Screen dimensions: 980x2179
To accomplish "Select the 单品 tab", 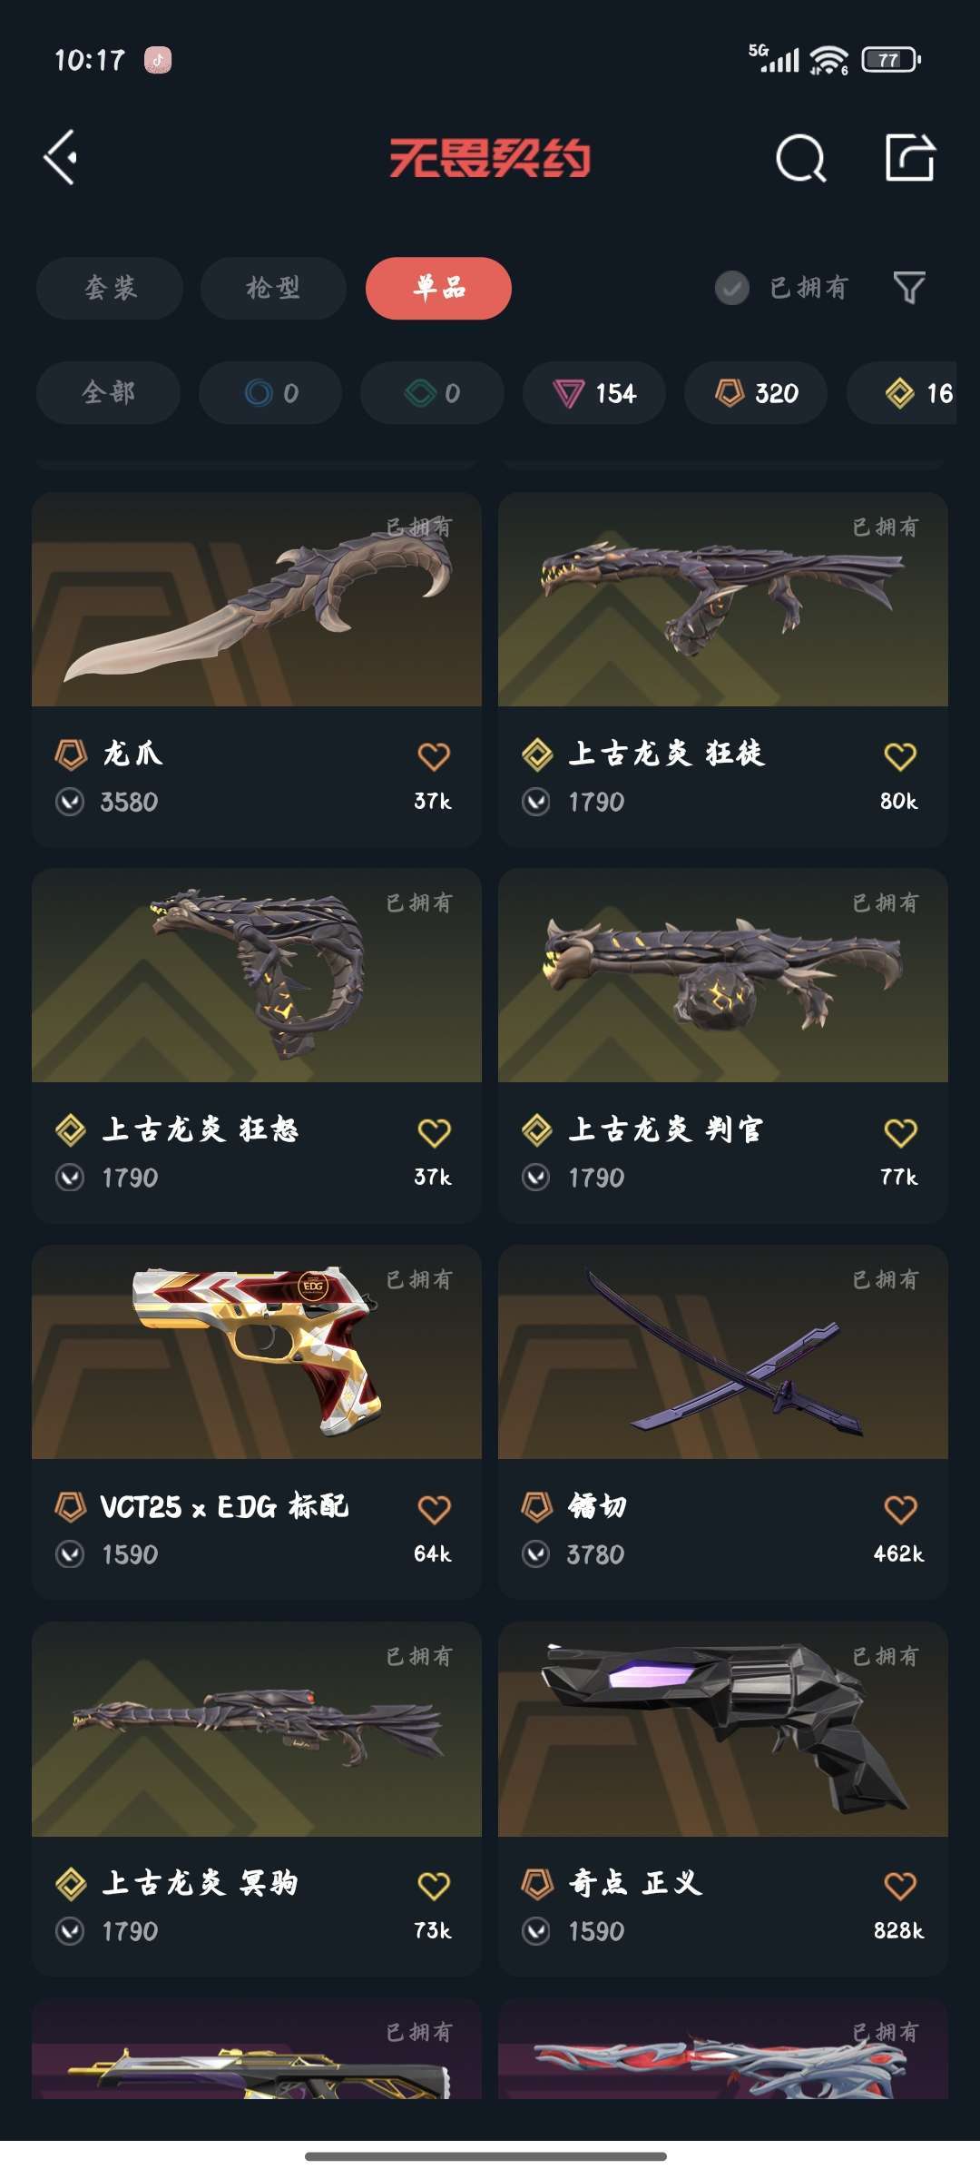I will coord(438,288).
